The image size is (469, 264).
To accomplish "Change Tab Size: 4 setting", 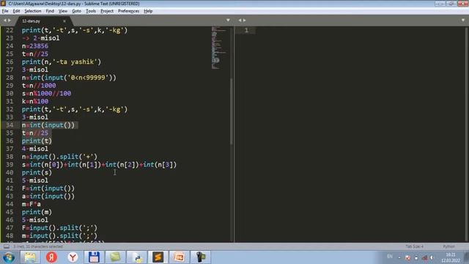I will click(414, 246).
